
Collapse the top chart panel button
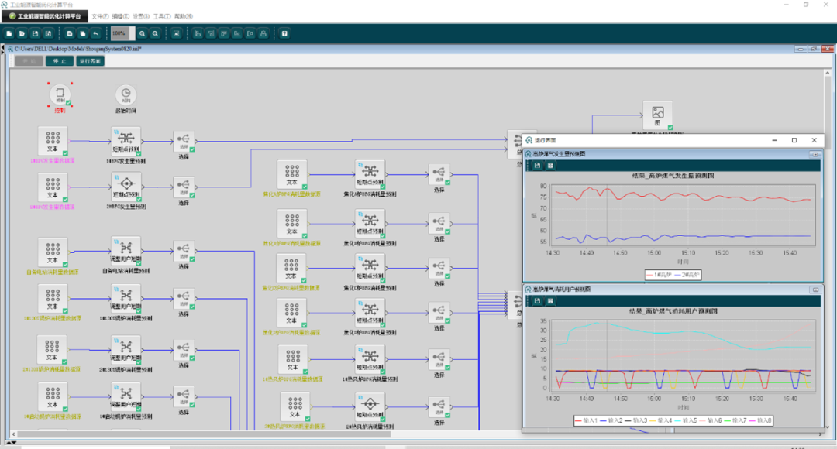(815, 154)
